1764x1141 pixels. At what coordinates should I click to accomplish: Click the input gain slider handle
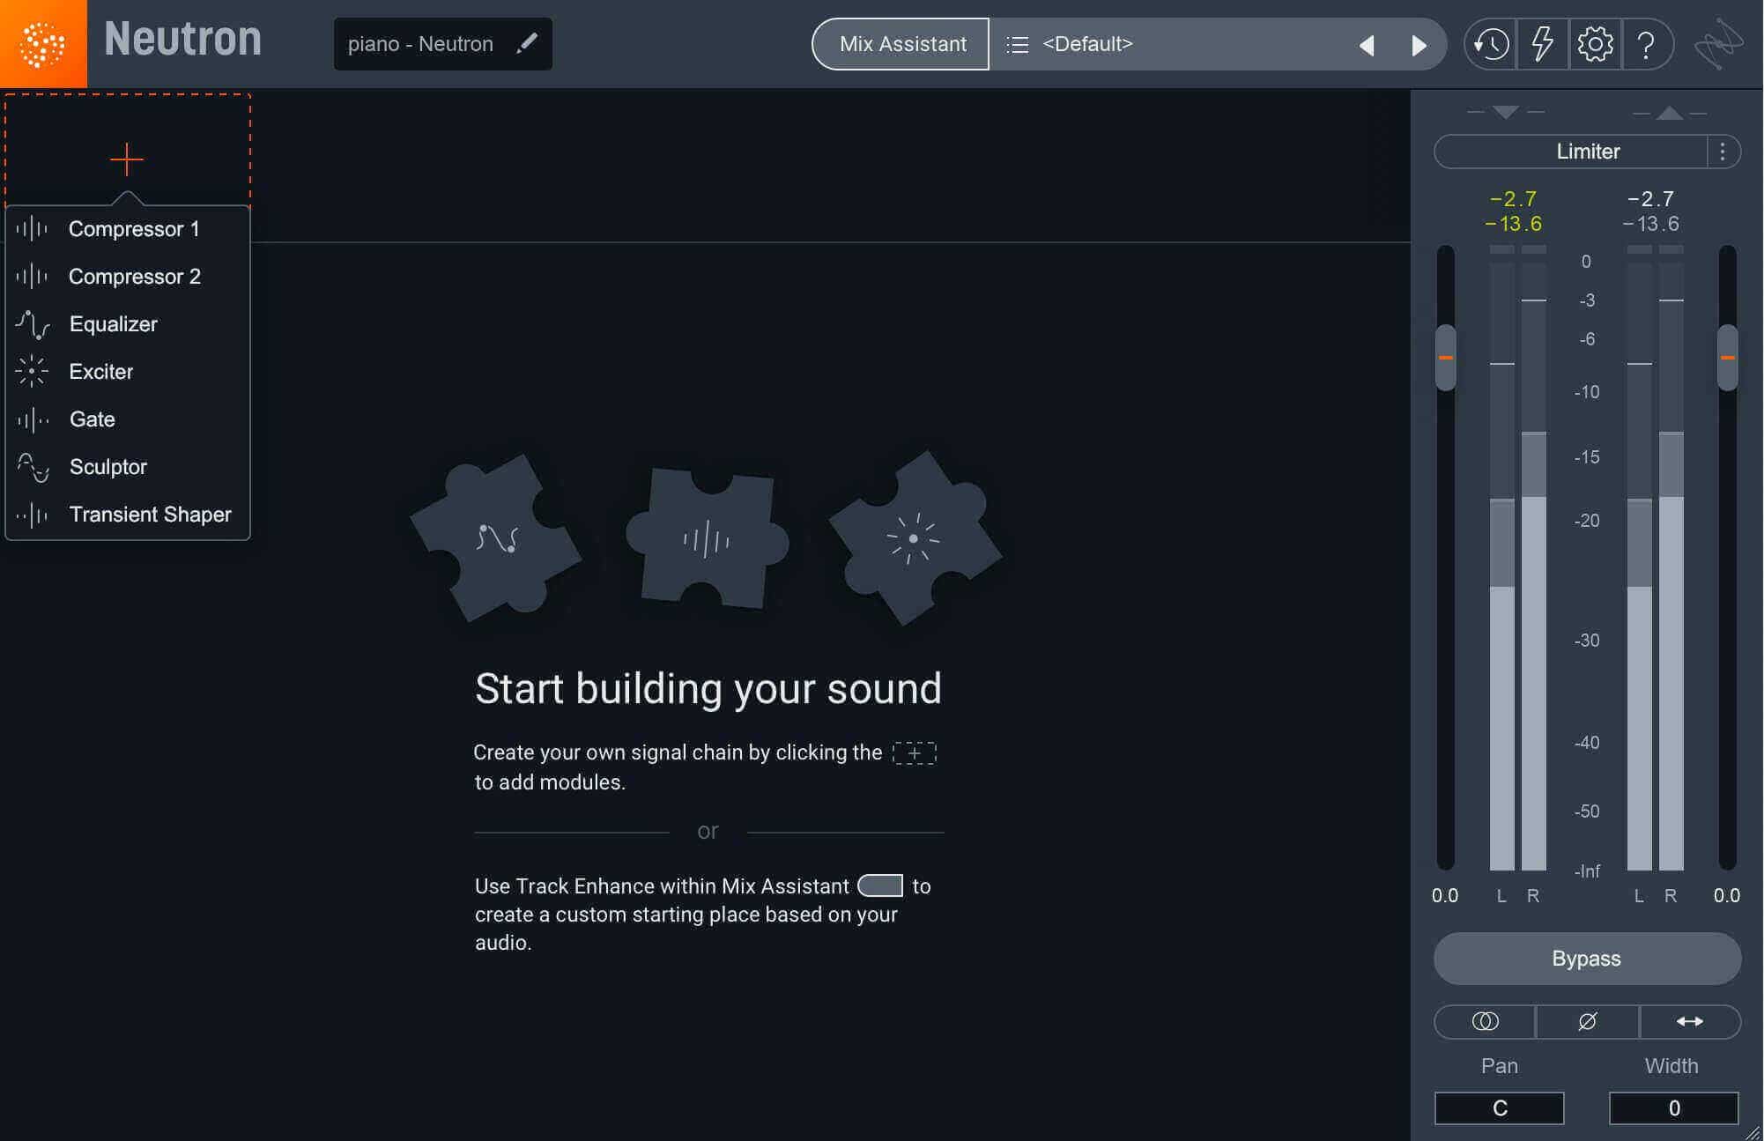[1446, 358]
